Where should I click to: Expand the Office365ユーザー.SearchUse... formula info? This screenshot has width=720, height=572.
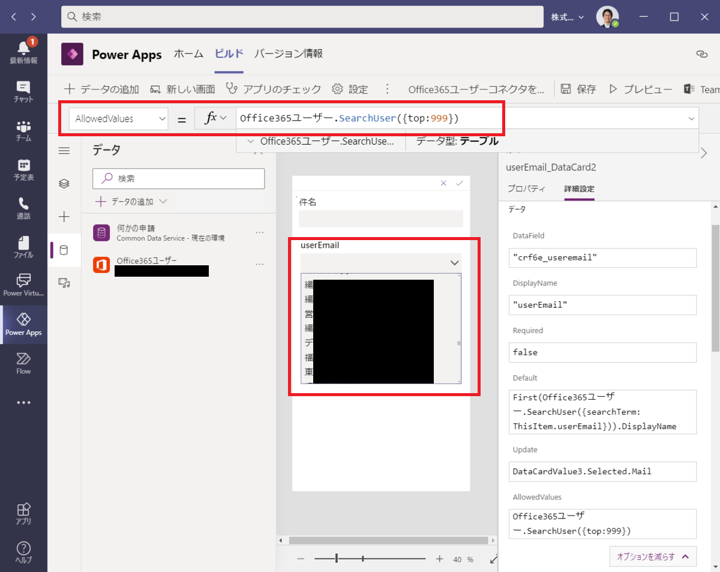[x=250, y=142]
